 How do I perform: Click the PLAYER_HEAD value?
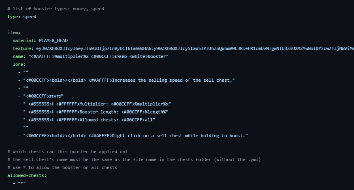coord(53,40)
